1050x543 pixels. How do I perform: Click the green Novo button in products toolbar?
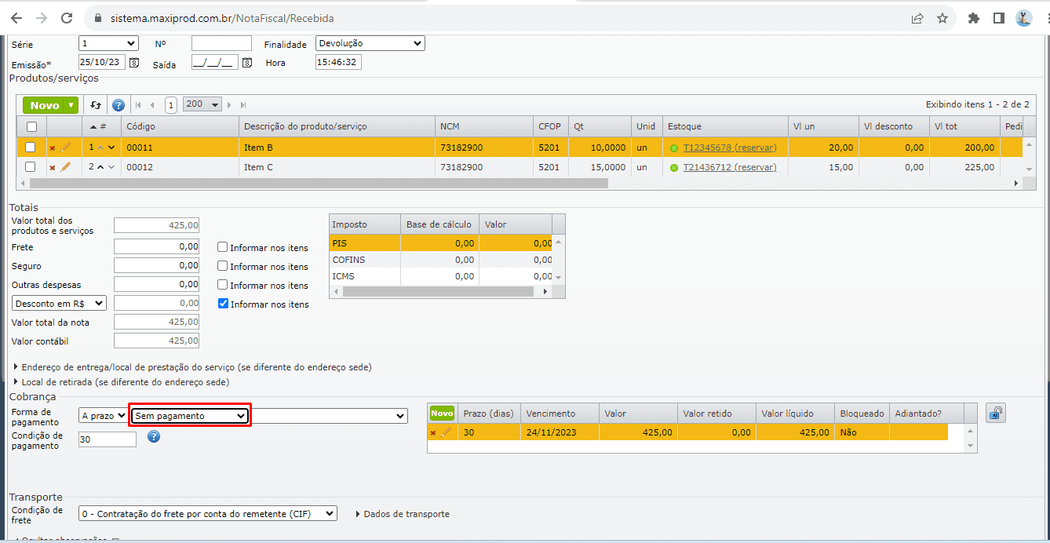pos(50,105)
